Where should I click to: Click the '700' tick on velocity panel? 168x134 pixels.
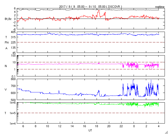[x=13, y=86]
